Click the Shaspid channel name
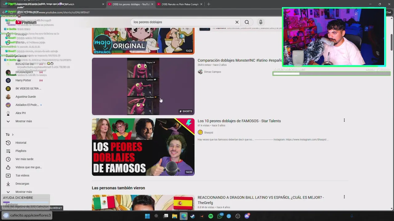This screenshot has width=394, height=221. (x=208, y=133)
